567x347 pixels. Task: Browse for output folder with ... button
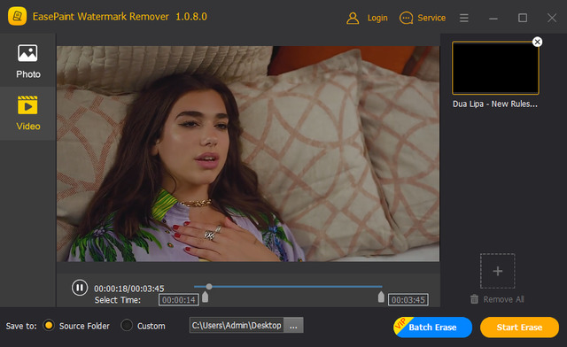[293, 325]
